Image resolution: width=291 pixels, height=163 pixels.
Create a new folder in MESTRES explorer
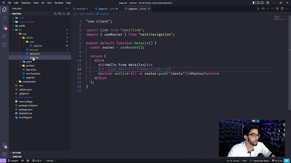(60, 14)
